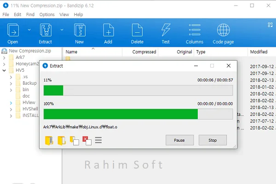Click the 2017-07-12 modified date entry
The width and height of the screenshot is (276, 184).
(262, 121)
